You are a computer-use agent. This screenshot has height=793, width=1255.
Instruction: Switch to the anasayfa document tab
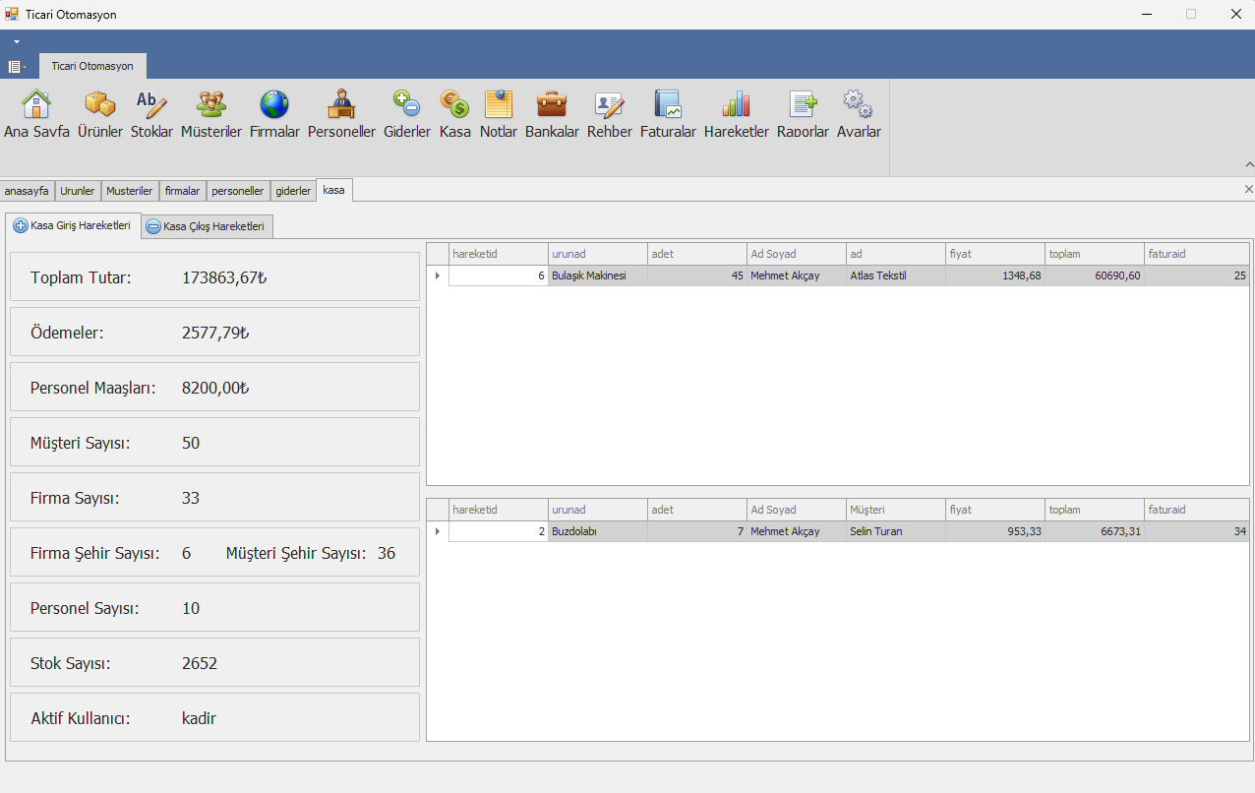[x=27, y=191]
